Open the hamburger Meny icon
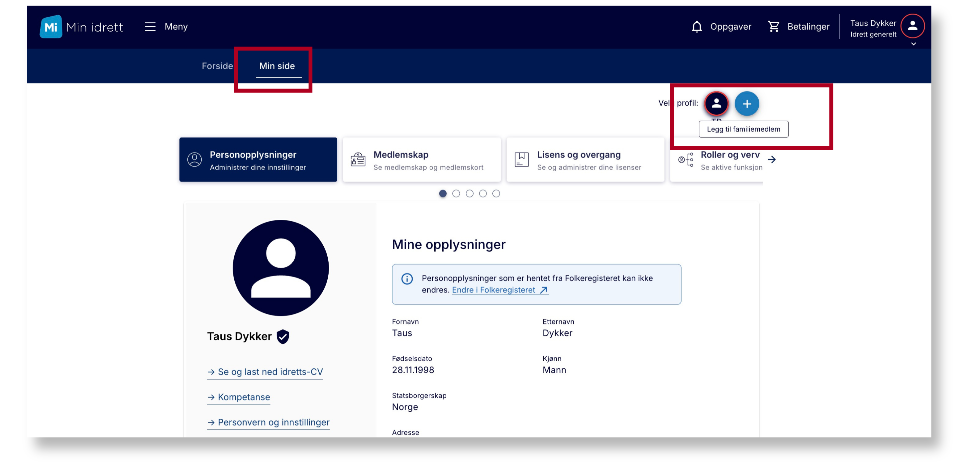Screen dimensions: 975x466 click(150, 27)
